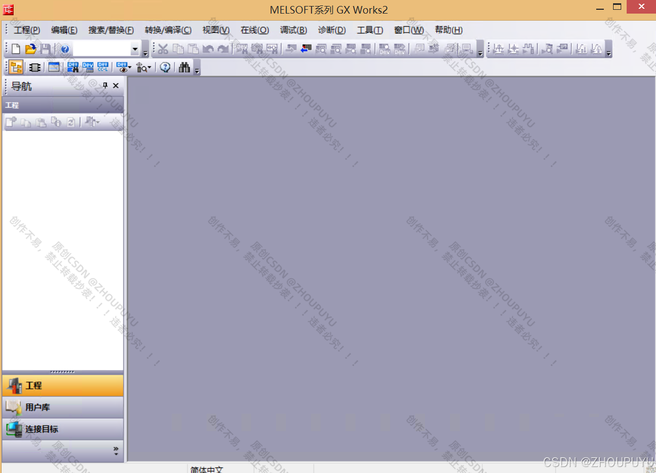Click the first Dev device icon with tools
The image size is (656, 473).
point(73,67)
